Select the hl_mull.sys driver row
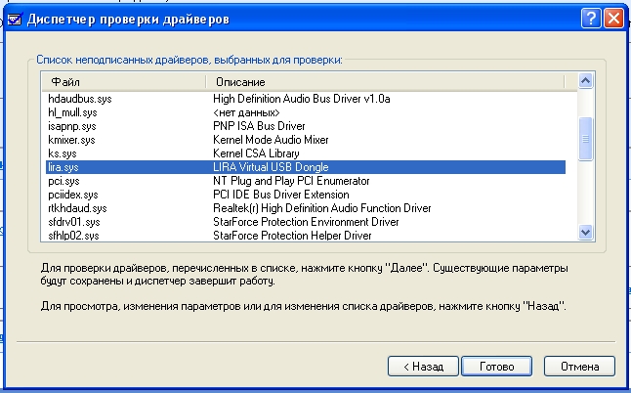Image resolution: width=631 pixels, height=393 pixels. [x=72, y=112]
